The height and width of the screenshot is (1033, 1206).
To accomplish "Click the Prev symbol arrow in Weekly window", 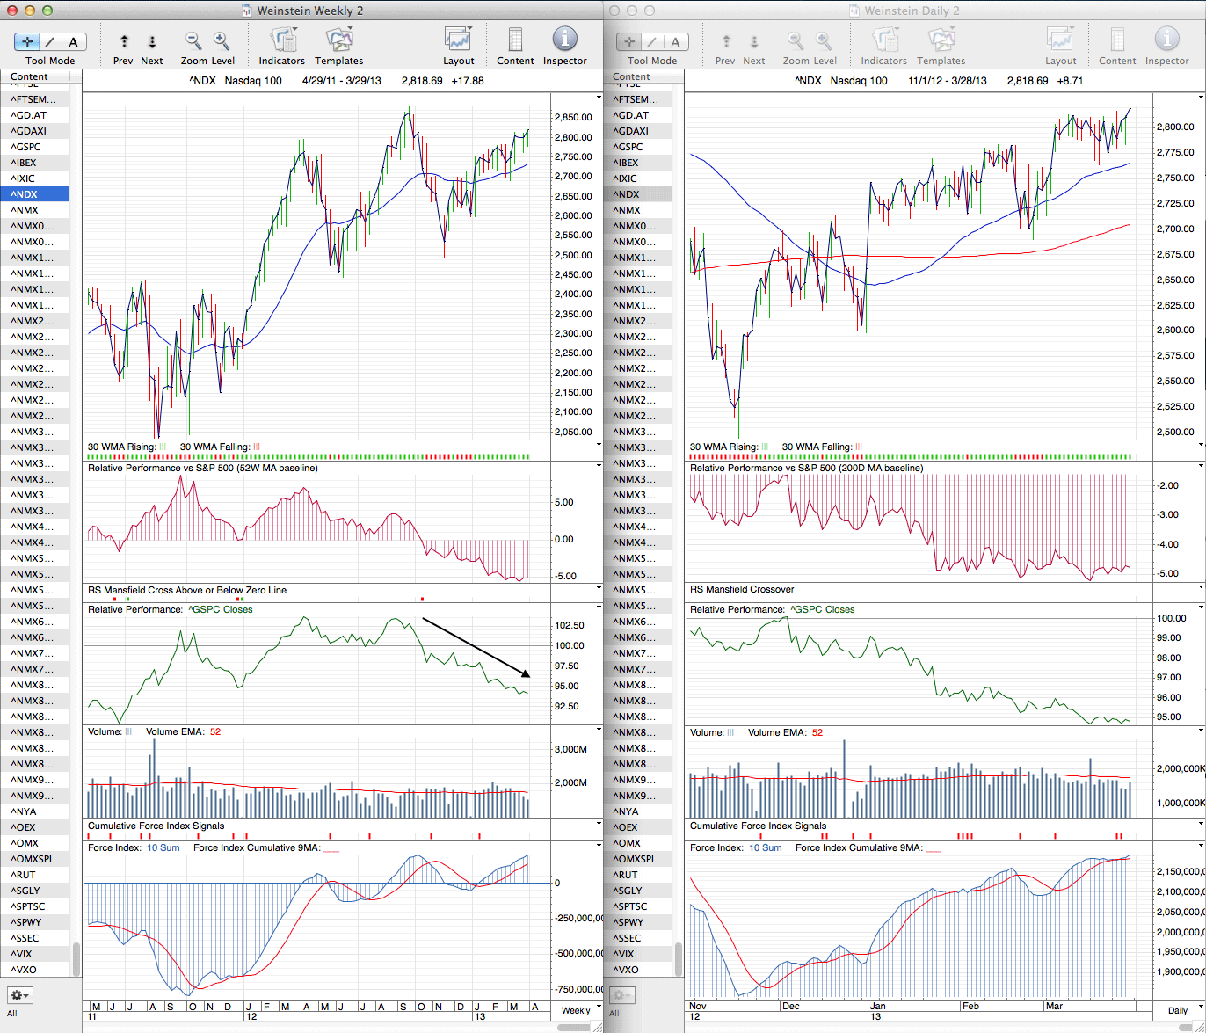I will click(124, 41).
